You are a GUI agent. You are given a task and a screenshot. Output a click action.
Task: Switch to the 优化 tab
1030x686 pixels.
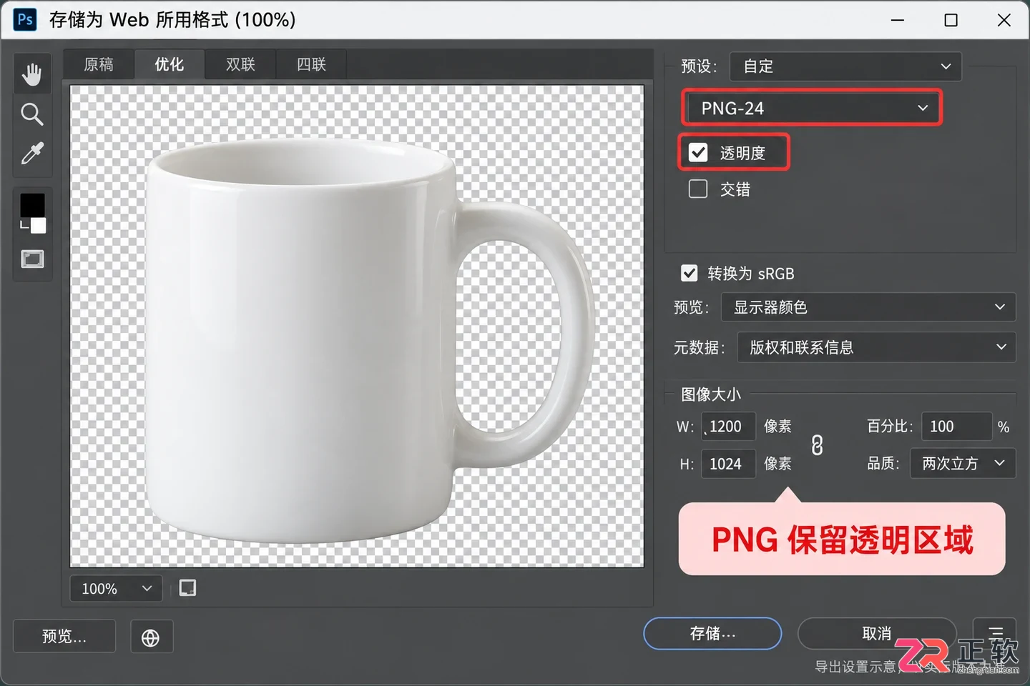coord(170,64)
